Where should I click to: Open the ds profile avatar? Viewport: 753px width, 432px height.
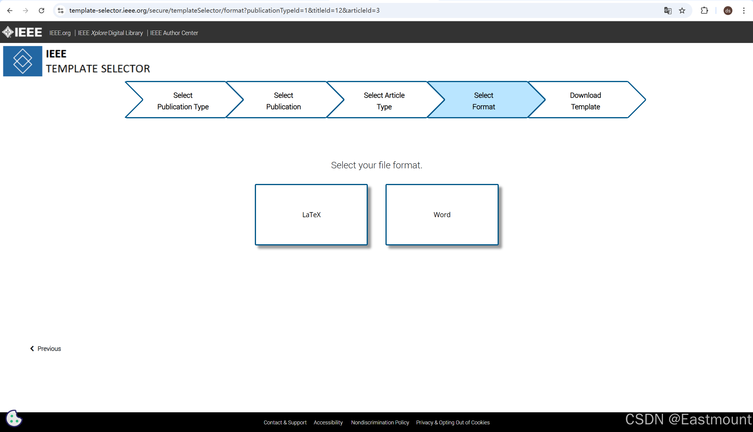coord(728,11)
